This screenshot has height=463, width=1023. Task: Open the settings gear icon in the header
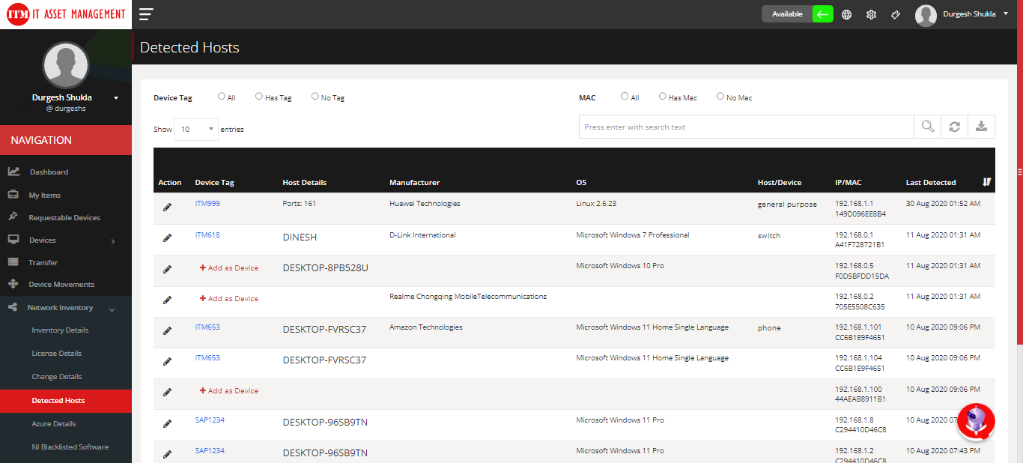pos(871,14)
